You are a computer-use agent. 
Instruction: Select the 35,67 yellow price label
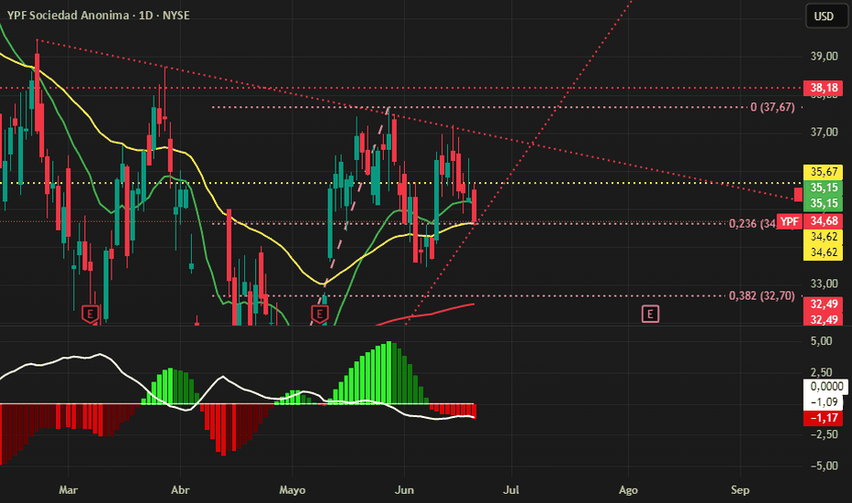(x=823, y=172)
